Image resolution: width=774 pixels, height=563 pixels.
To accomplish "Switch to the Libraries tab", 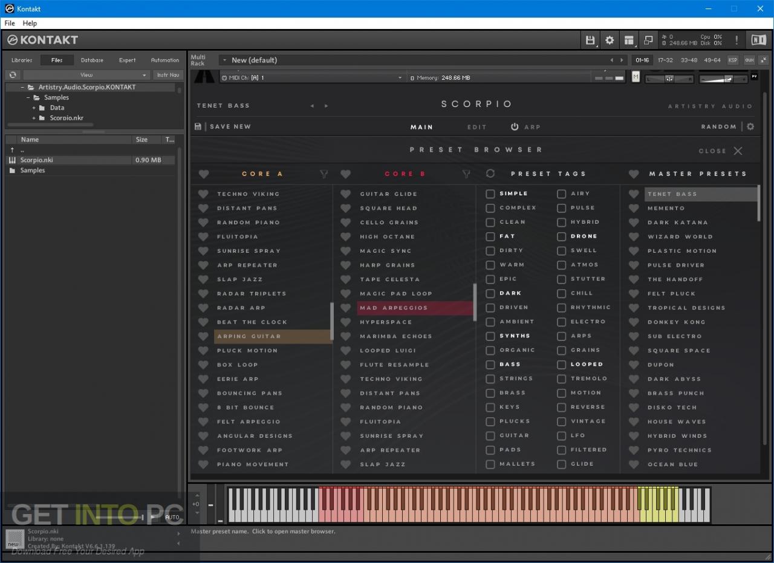I will 22,60.
